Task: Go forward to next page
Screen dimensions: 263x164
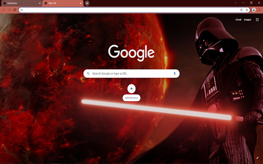Action: 9,10
